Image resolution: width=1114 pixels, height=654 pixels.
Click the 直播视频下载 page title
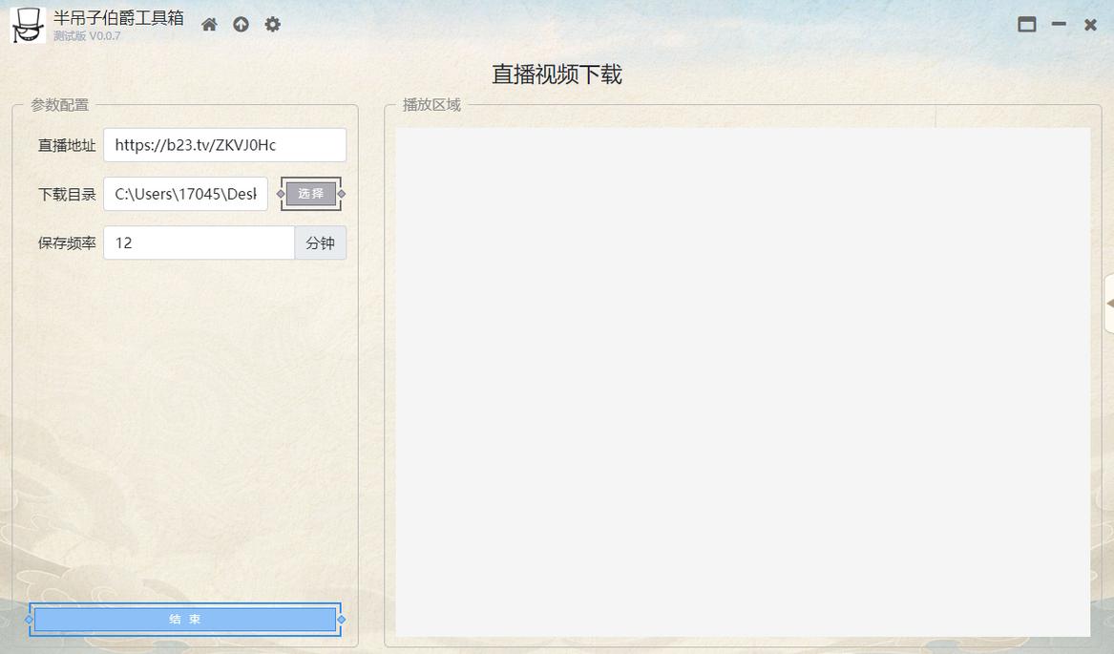(557, 74)
